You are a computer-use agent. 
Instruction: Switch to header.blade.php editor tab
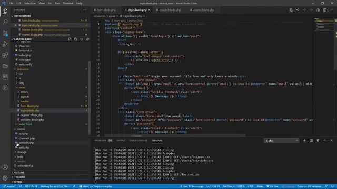coord(170,10)
